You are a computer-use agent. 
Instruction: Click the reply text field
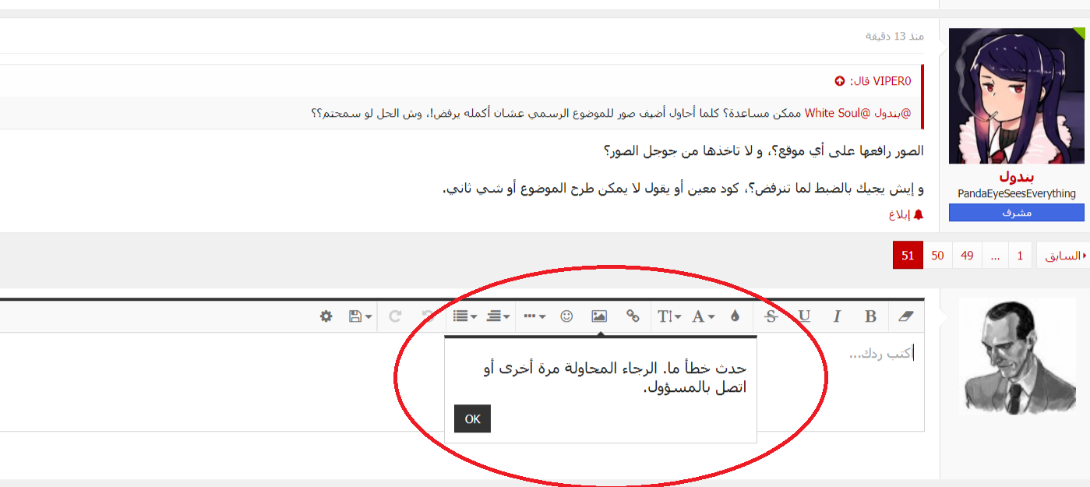click(462, 382)
